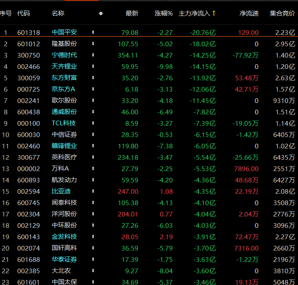Click the marker icon in 华泰证券 row
298x285 pixels.
point(93,259)
